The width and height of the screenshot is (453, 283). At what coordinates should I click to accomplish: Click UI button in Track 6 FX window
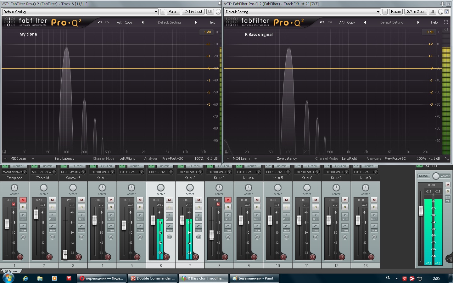[210, 12]
